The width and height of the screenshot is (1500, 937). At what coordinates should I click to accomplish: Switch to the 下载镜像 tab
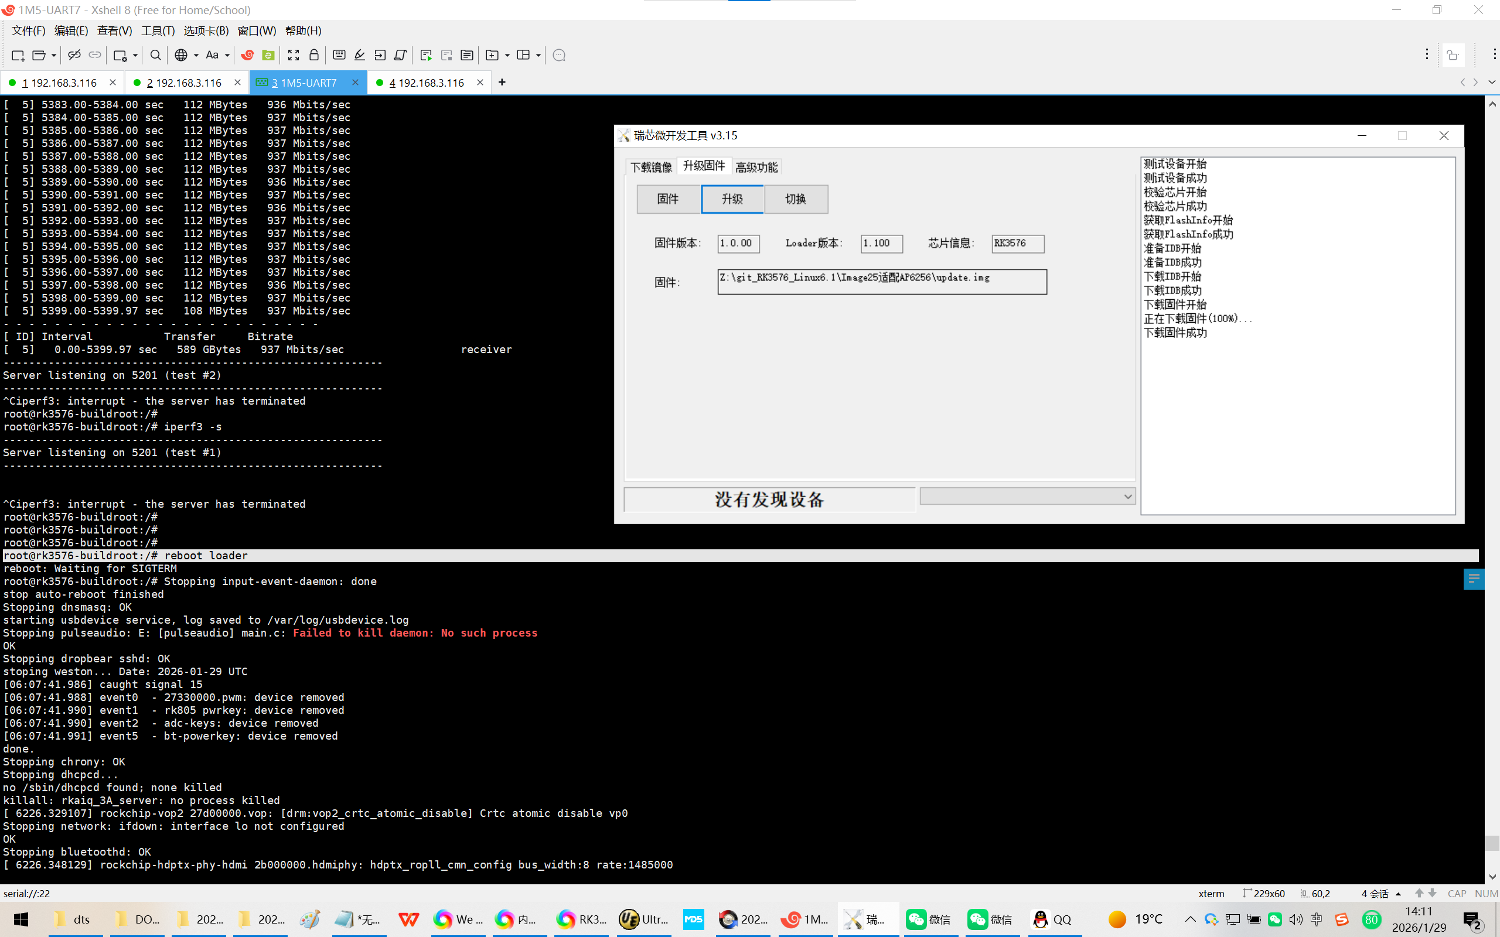point(651,167)
